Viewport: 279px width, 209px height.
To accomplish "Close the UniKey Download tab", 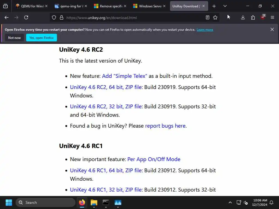I will point(203,6).
